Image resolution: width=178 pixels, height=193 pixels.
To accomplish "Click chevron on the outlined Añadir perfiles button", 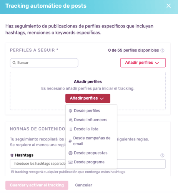I will tap(157, 63).
